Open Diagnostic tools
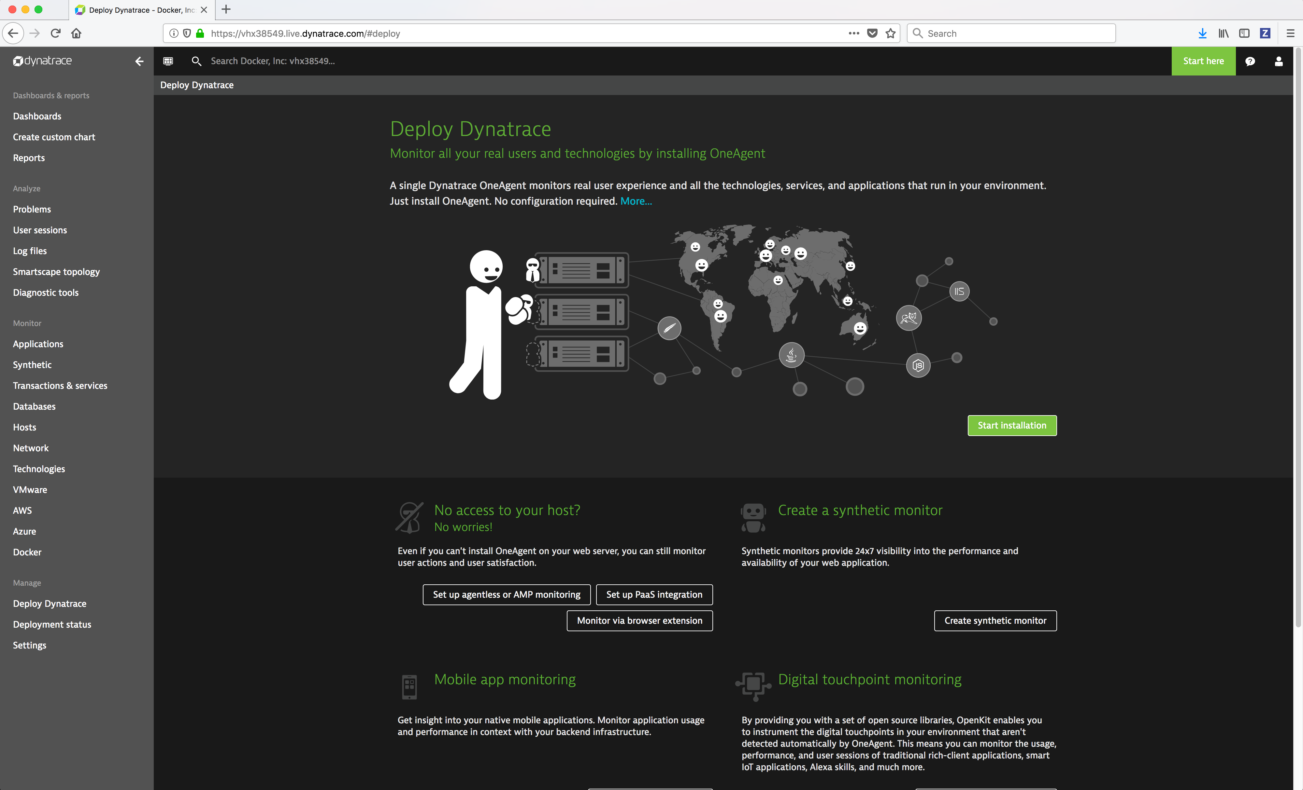This screenshot has width=1303, height=790. [x=46, y=293]
